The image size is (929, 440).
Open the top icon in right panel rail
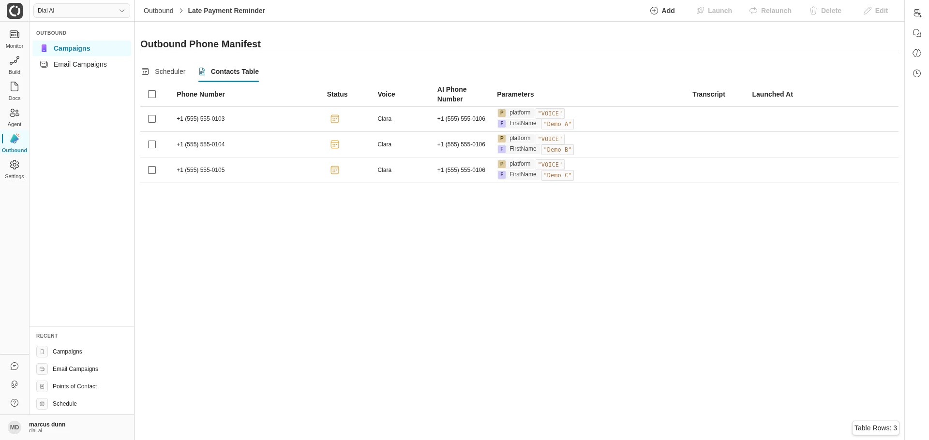click(917, 13)
